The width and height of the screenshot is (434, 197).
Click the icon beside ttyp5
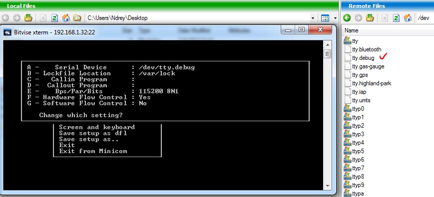point(348,151)
